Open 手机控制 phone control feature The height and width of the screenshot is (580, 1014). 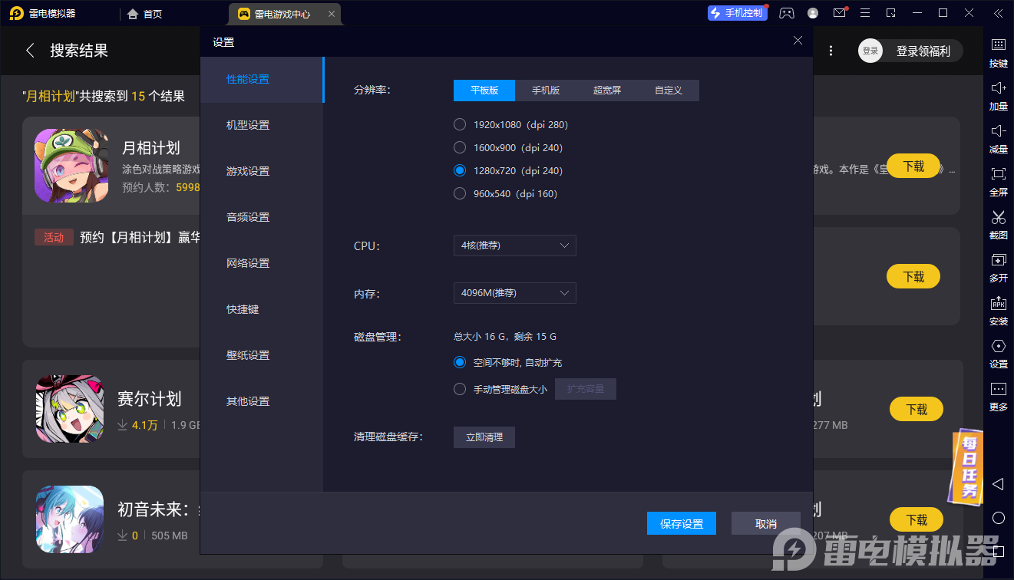737,13
